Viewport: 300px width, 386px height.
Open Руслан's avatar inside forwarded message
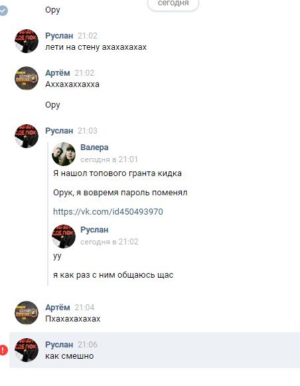[64, 237]
